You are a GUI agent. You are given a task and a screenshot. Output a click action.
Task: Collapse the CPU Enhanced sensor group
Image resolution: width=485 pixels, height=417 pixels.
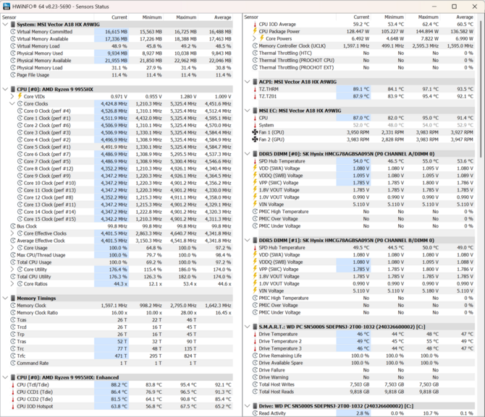5,377
